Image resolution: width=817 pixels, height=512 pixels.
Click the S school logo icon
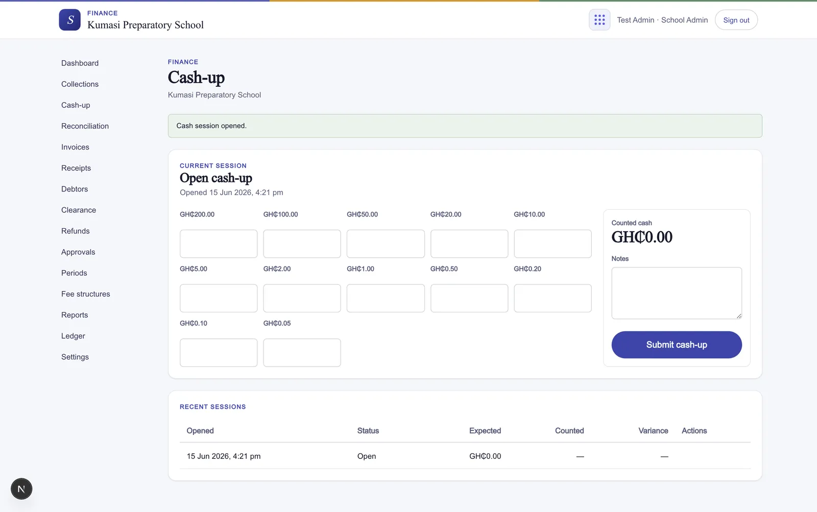[69, 20]
